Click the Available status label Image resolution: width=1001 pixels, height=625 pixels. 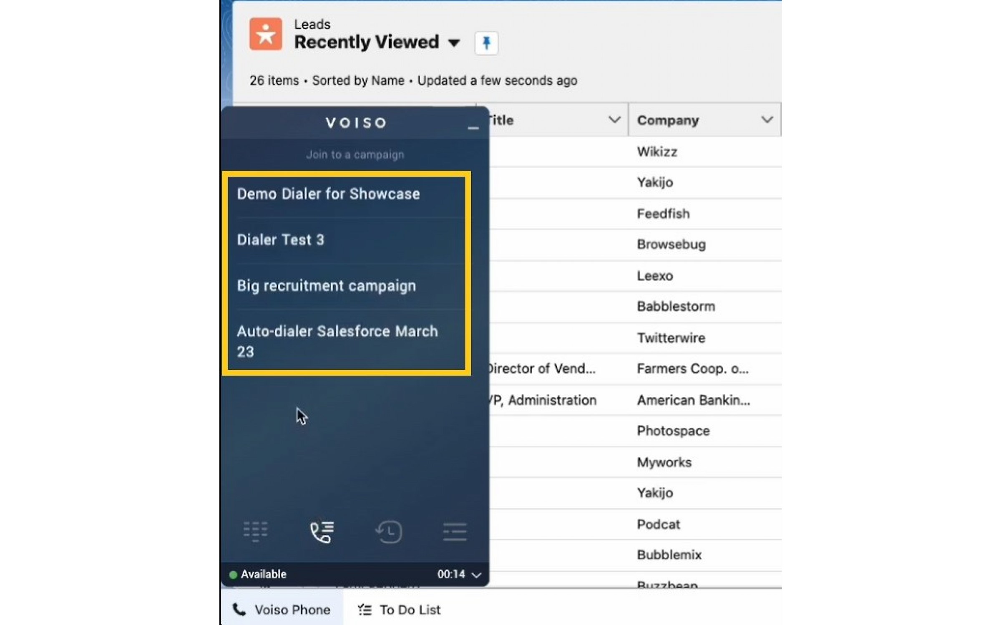(264, 574)
